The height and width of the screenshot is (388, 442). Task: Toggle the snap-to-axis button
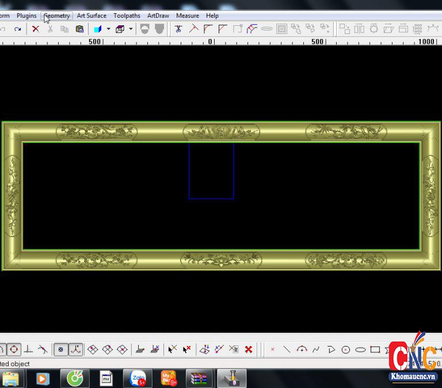tap(75, 349)
